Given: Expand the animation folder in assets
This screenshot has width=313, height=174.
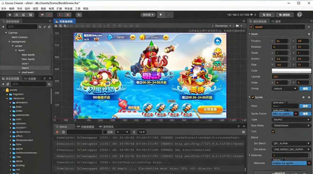Looking at the screenshot, I should click(x=10, y=103).
